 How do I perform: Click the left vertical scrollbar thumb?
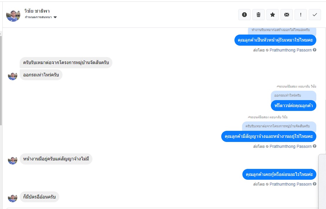click(1, 76)
